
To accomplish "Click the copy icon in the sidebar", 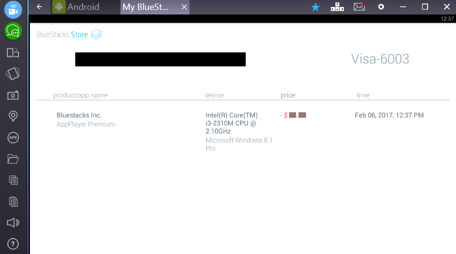I will (13, 180).
